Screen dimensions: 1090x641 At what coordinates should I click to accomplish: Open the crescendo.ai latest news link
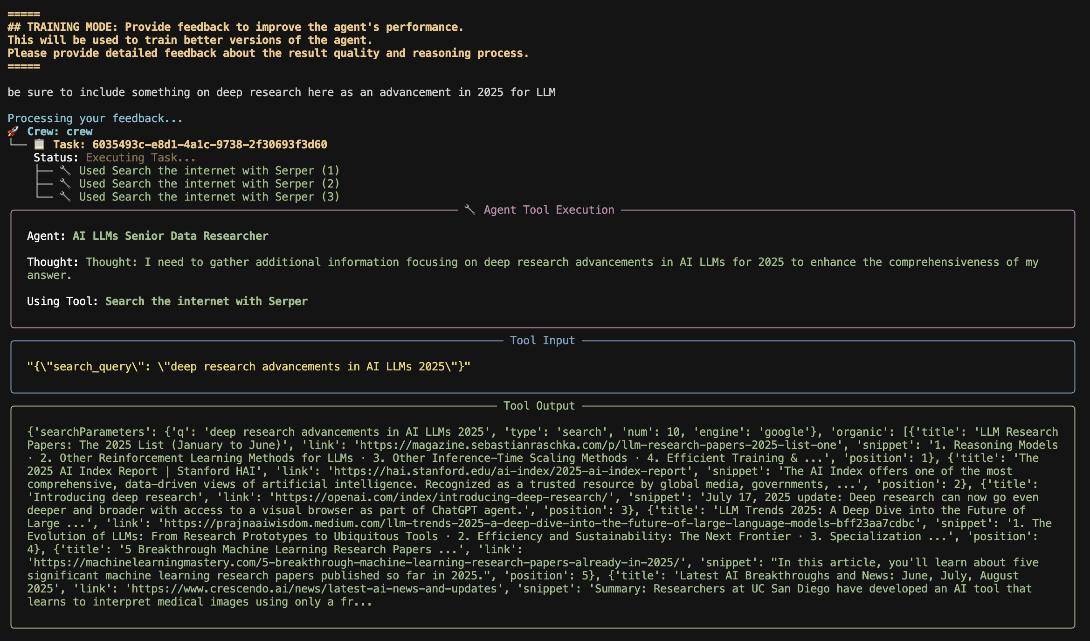[314, 589]
